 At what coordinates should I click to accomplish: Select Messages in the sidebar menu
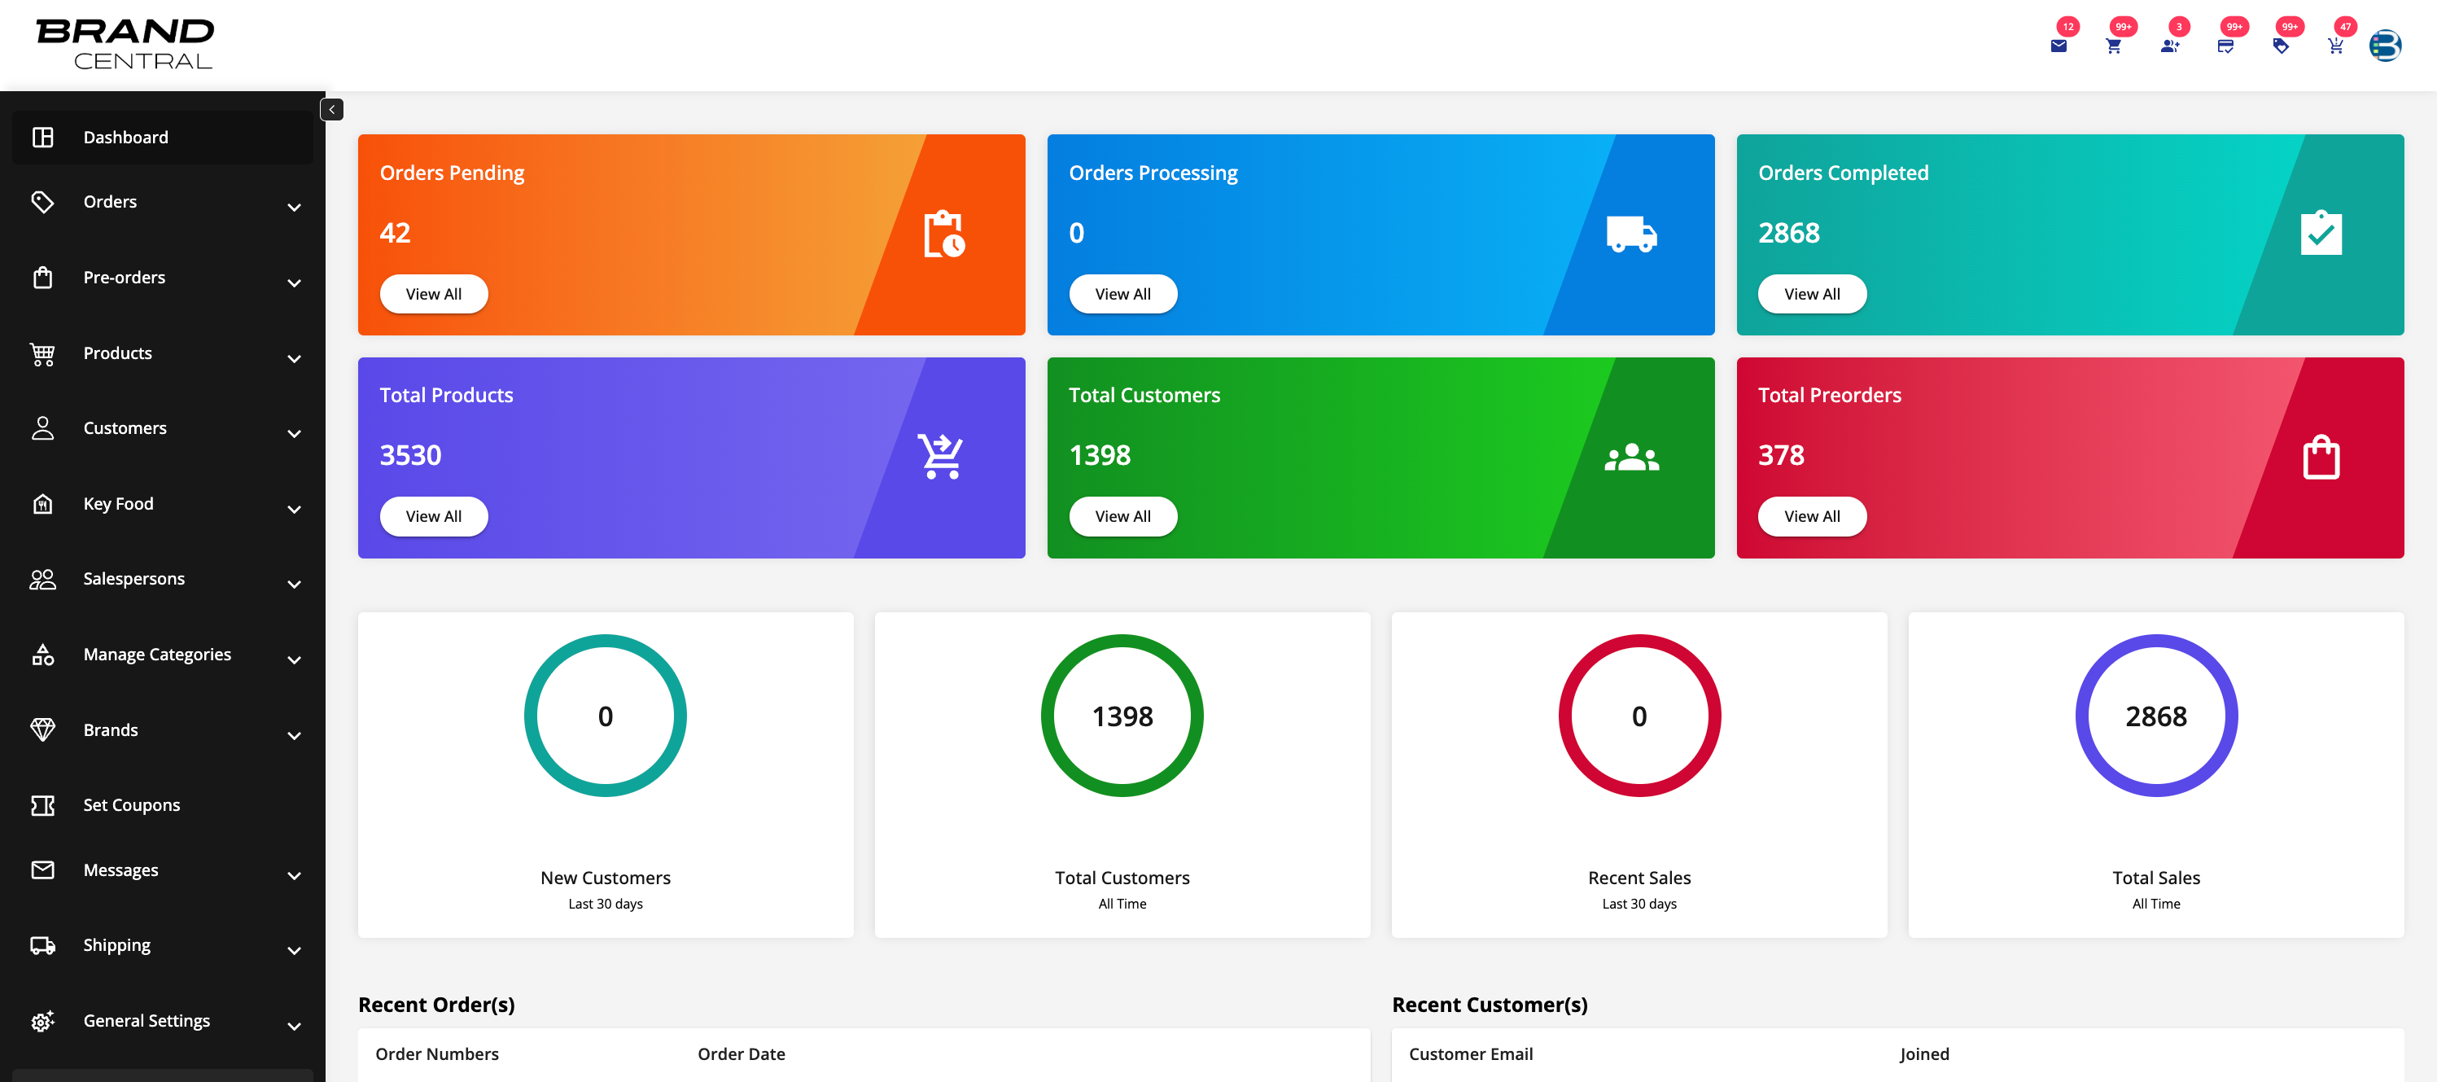point(121,870)
